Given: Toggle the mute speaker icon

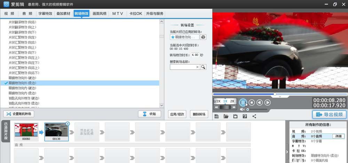Looking at the screenshot, I should point(242,110).
